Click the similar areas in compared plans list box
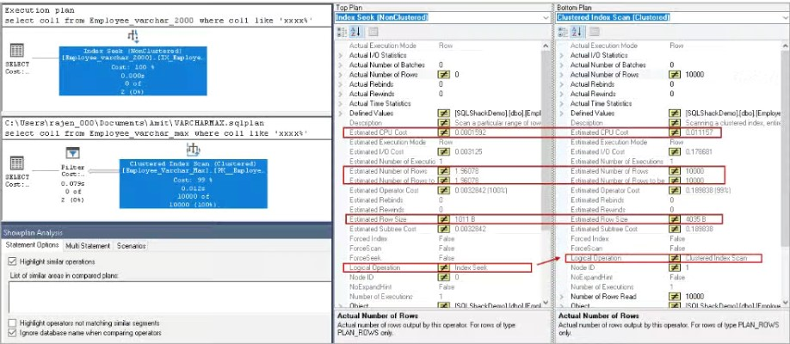This screenshot has height=344, width=790. click(x=169, y=298)
